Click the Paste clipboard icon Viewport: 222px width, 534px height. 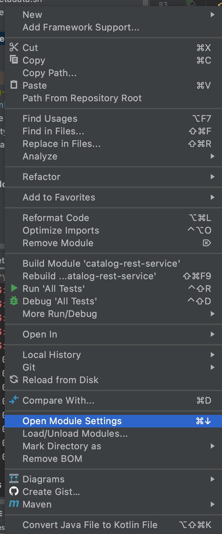pos(14,85)
